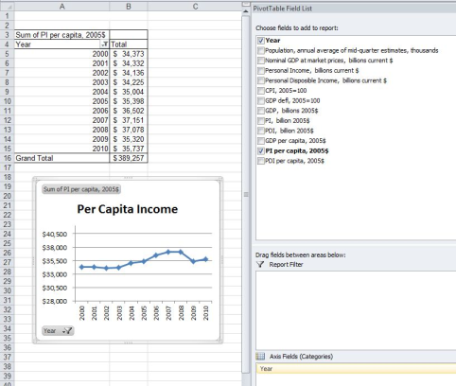Select the $ 36,502 value cell
The height and width of the screenshot is (386, 456).
tap(129, 111)
